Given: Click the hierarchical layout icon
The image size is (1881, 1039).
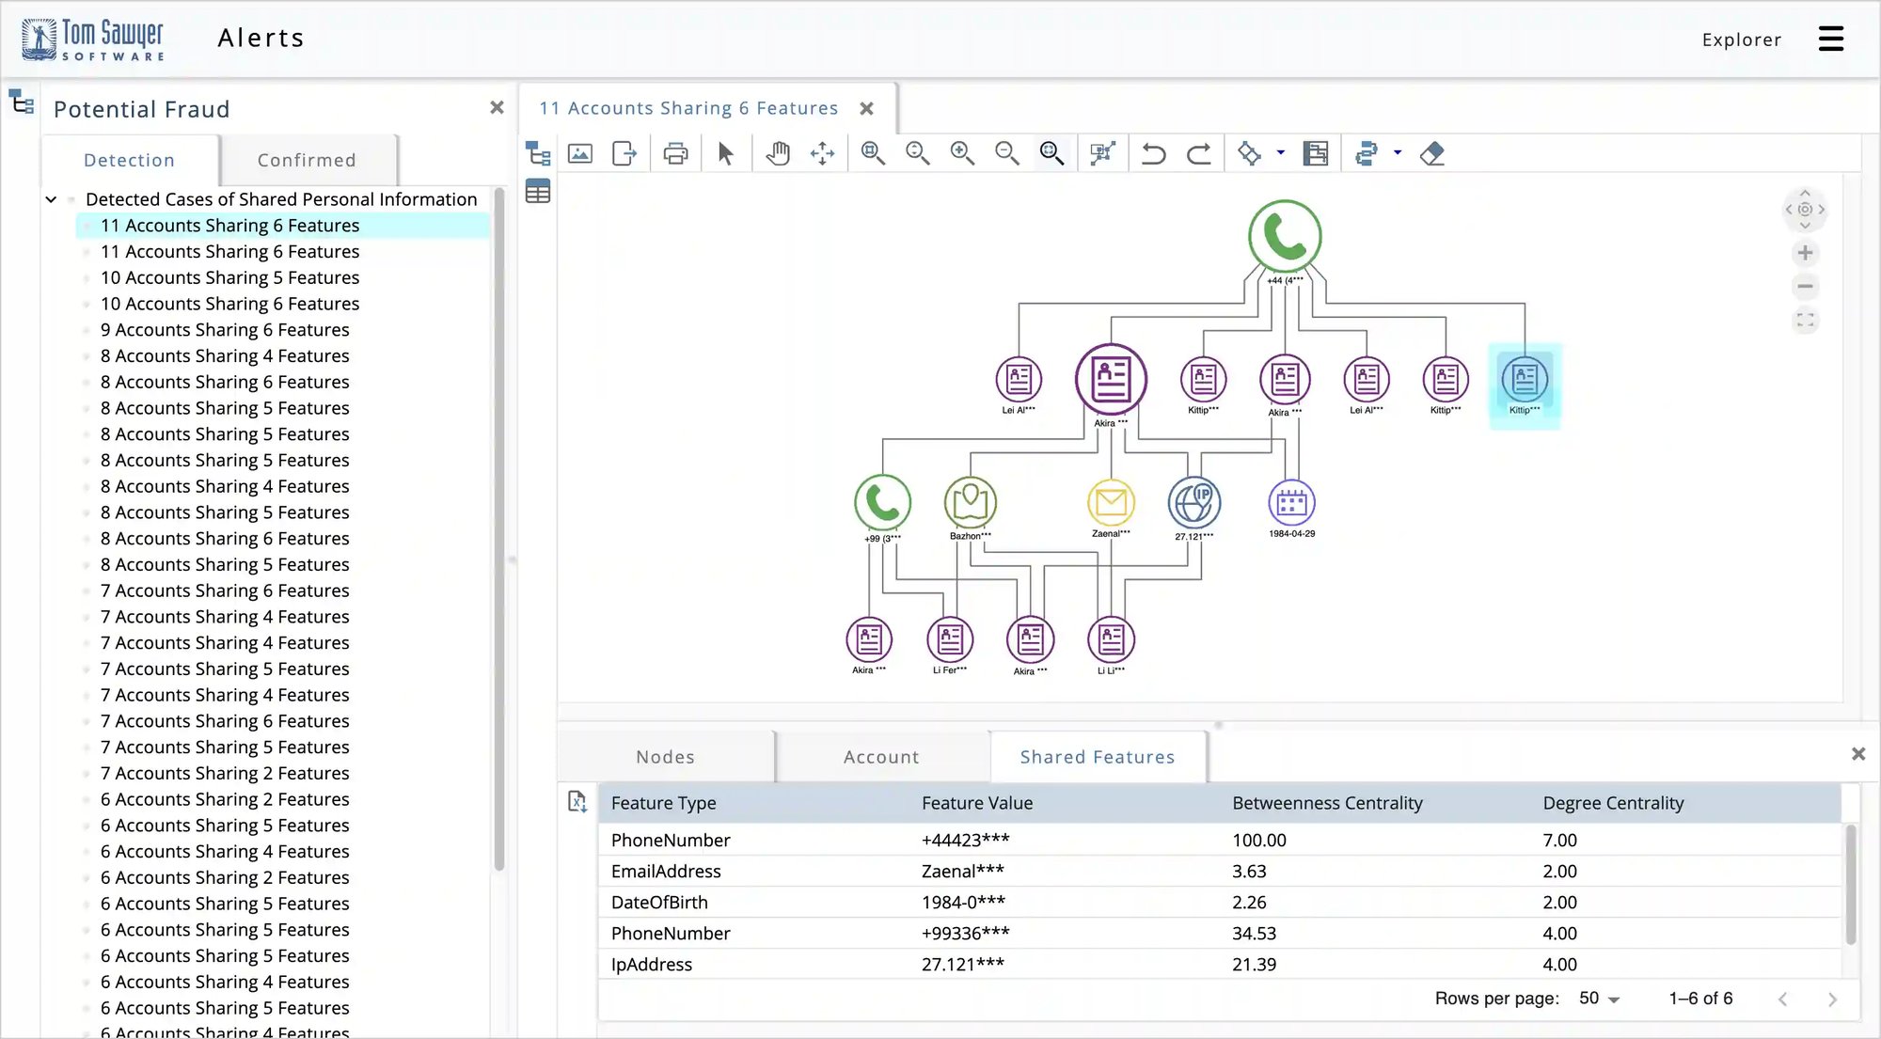Looking at the screenshot, I should click(1367, 153).
